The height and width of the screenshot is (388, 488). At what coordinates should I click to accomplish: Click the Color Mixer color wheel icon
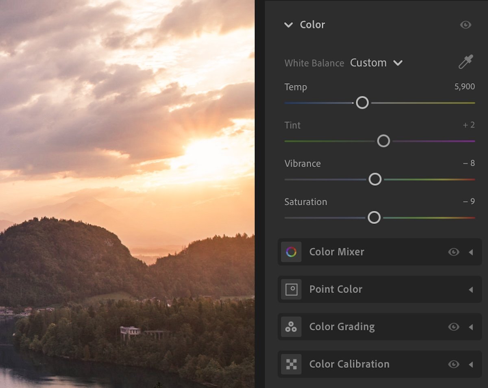pos(291,252)
